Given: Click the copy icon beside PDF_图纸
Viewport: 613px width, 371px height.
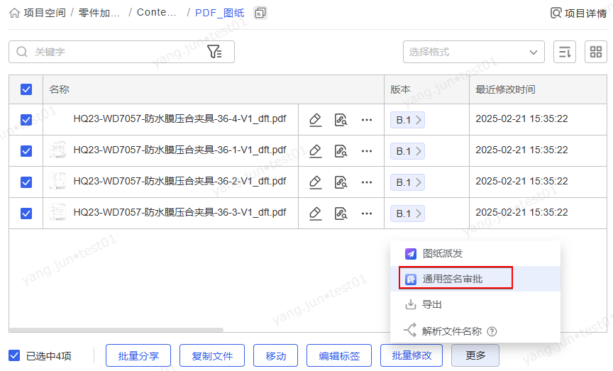Looking at the screenshot, I should tap(260, 13).
